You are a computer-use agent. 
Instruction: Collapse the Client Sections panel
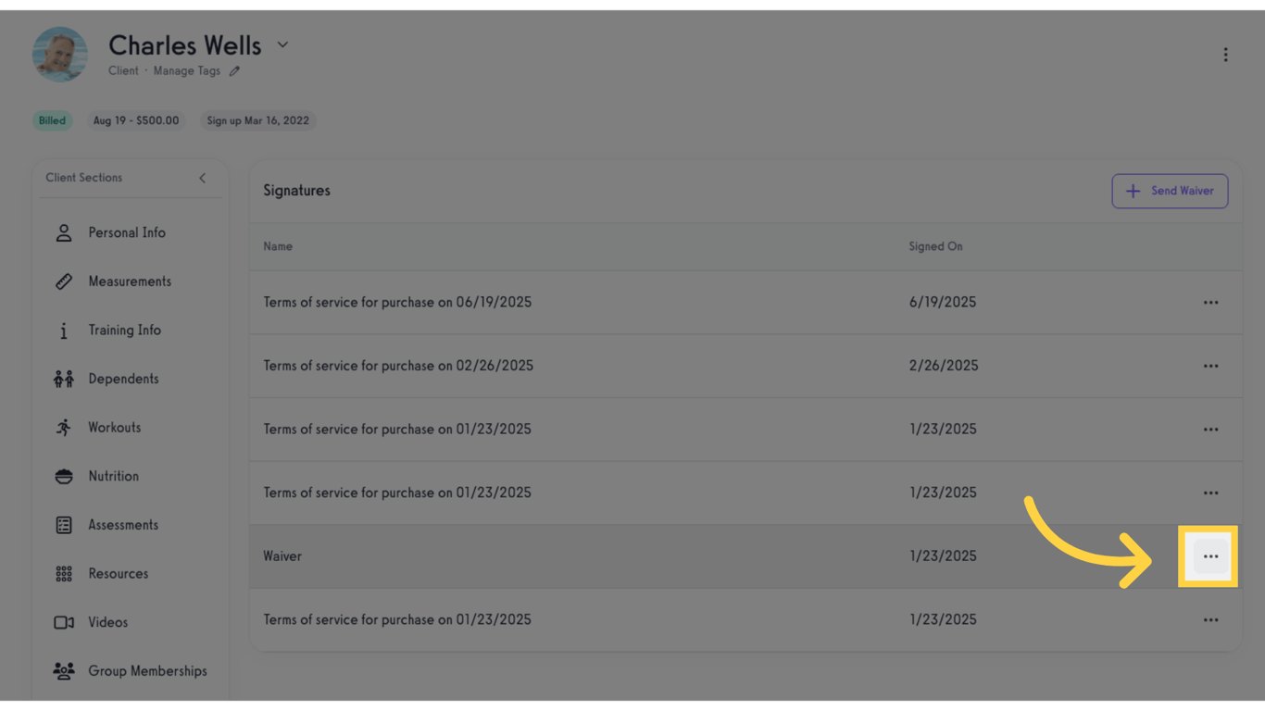coord(202,178)
